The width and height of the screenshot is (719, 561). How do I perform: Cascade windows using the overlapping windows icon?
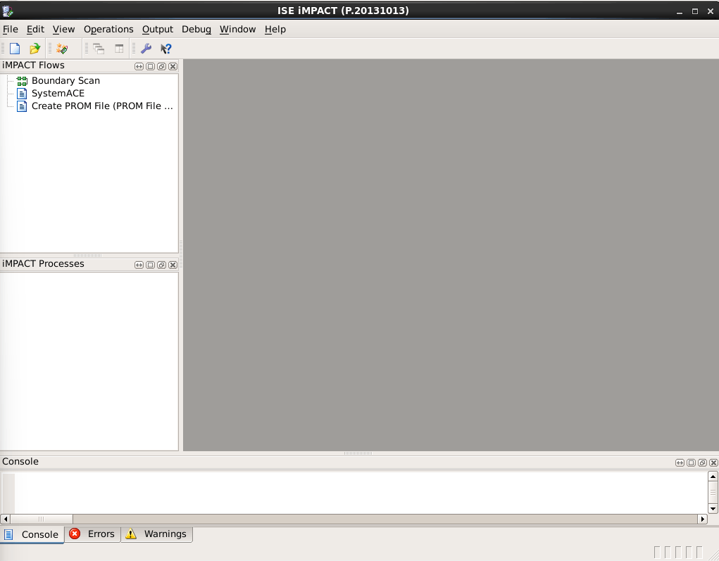(x=99, y=49)
